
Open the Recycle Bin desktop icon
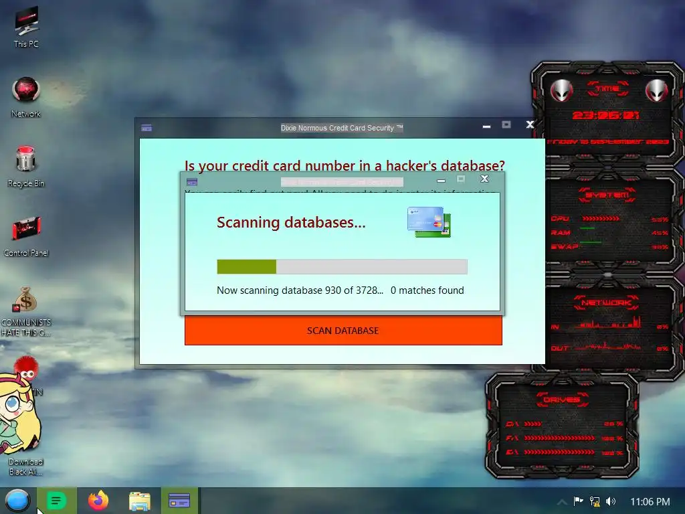pyautogui.click(x=26, y=167)
